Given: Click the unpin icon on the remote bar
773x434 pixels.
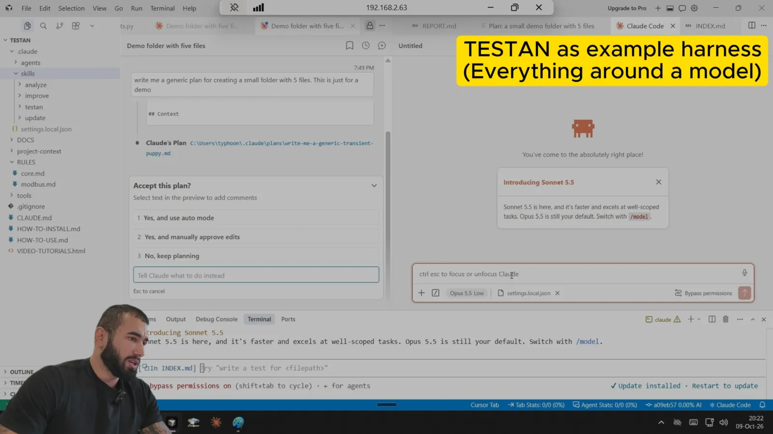Looking at the screenshot, I should [234, 7].
